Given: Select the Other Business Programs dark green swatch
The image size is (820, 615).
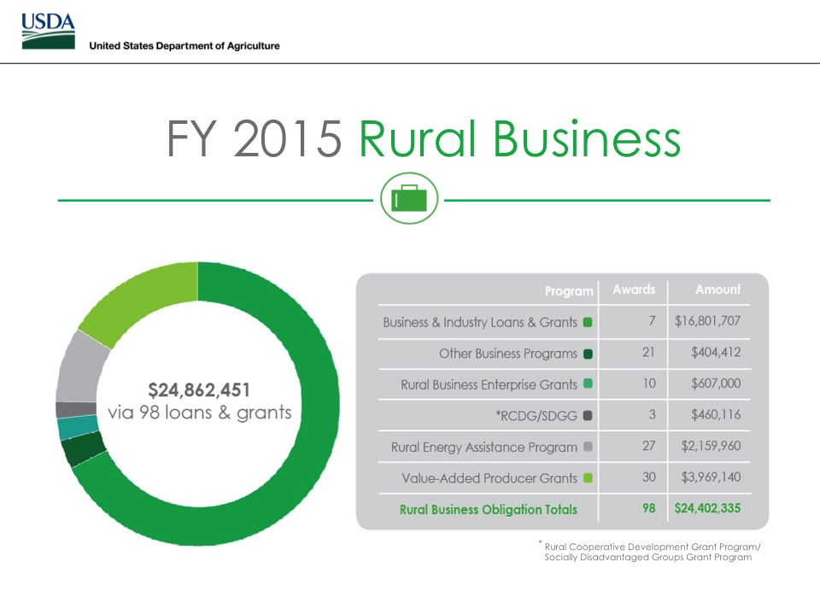Looking at the screenshot, I should (x=588, y=354).
